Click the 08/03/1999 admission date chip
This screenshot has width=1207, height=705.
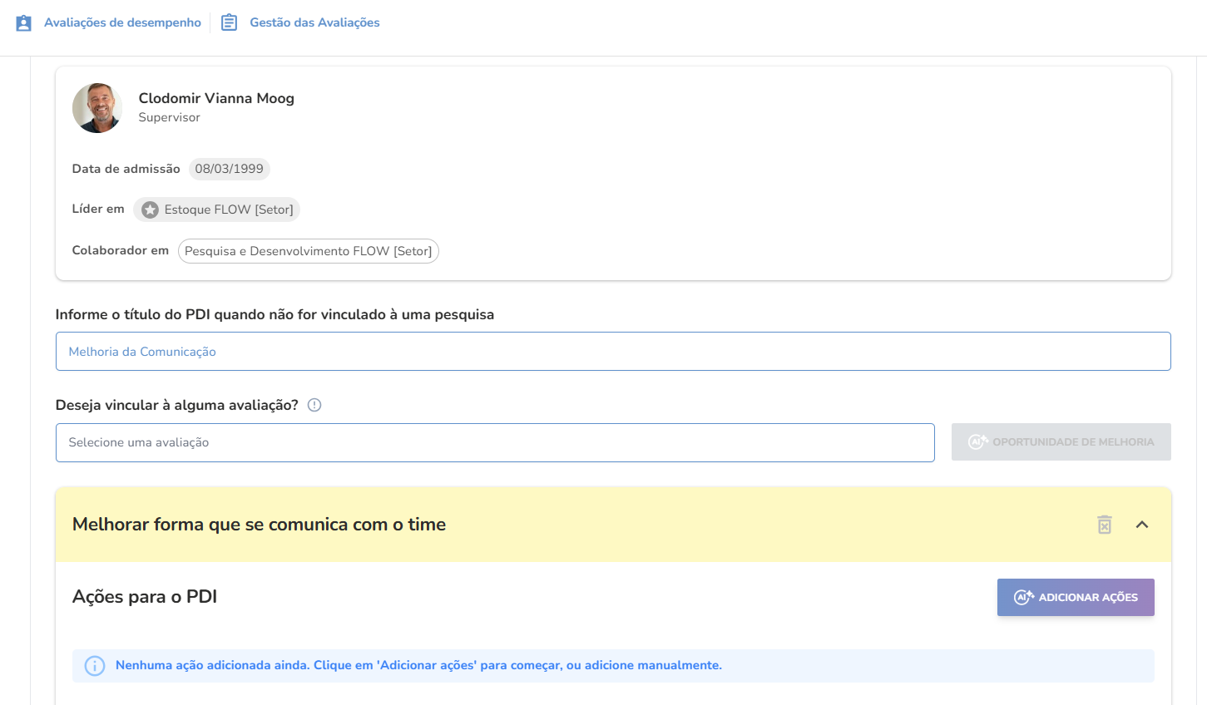pyautogui.click(x=230, y=169)
